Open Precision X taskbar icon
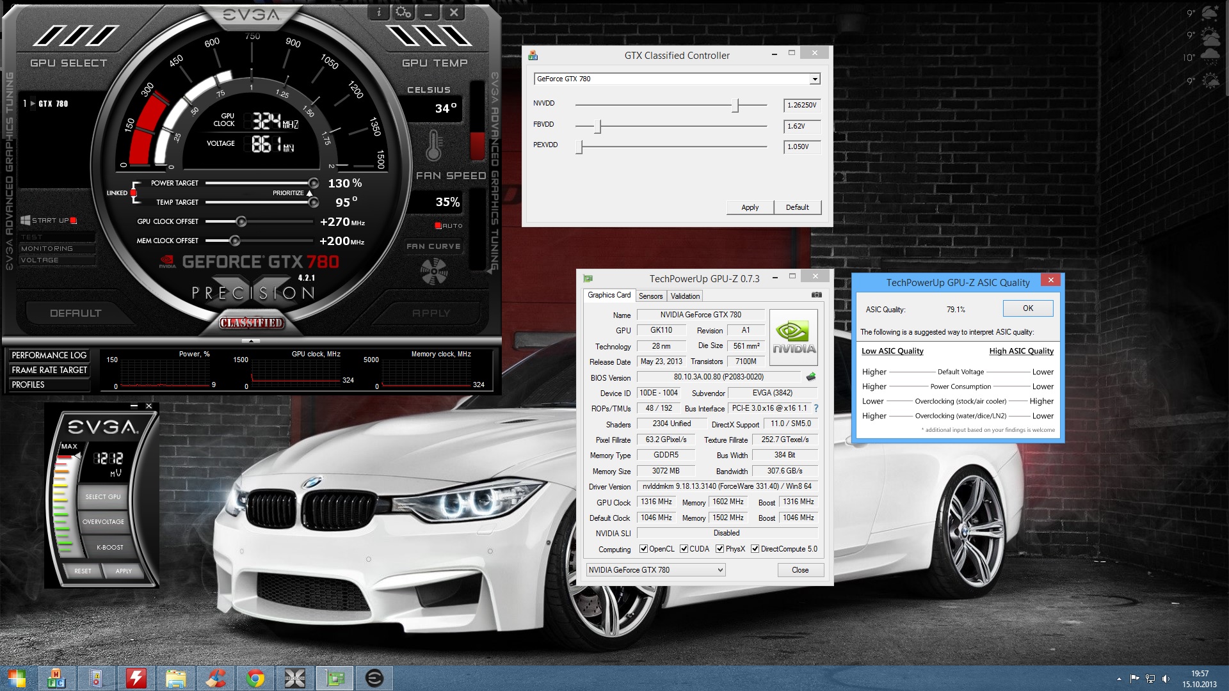This screenshot has width=1229, height=691. (x=295, y=678)
